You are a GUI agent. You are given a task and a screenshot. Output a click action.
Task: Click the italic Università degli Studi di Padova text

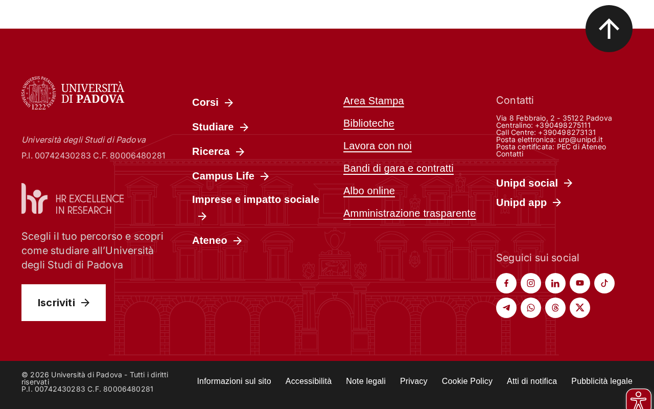click(x=84, y=140)
